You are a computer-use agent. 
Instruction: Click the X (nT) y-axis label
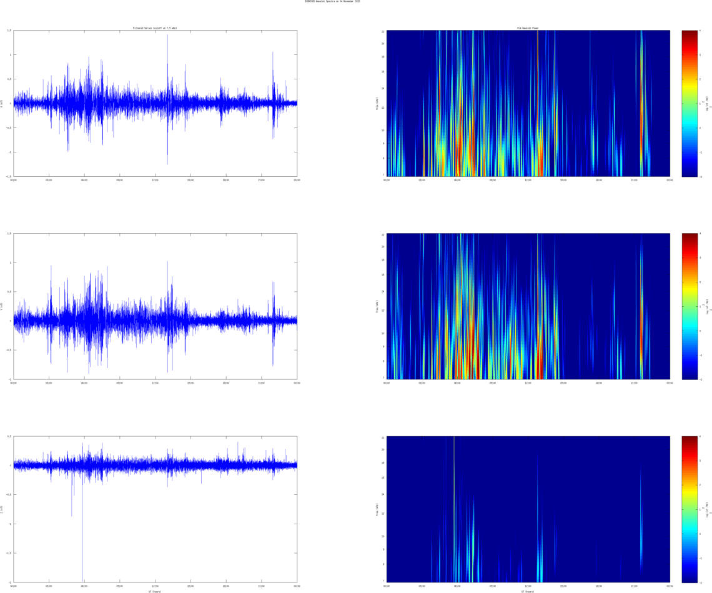[2, 103]
